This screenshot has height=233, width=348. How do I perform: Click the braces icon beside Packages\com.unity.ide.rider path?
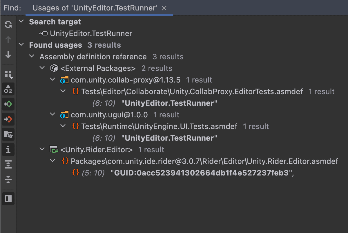click(65, 161)
